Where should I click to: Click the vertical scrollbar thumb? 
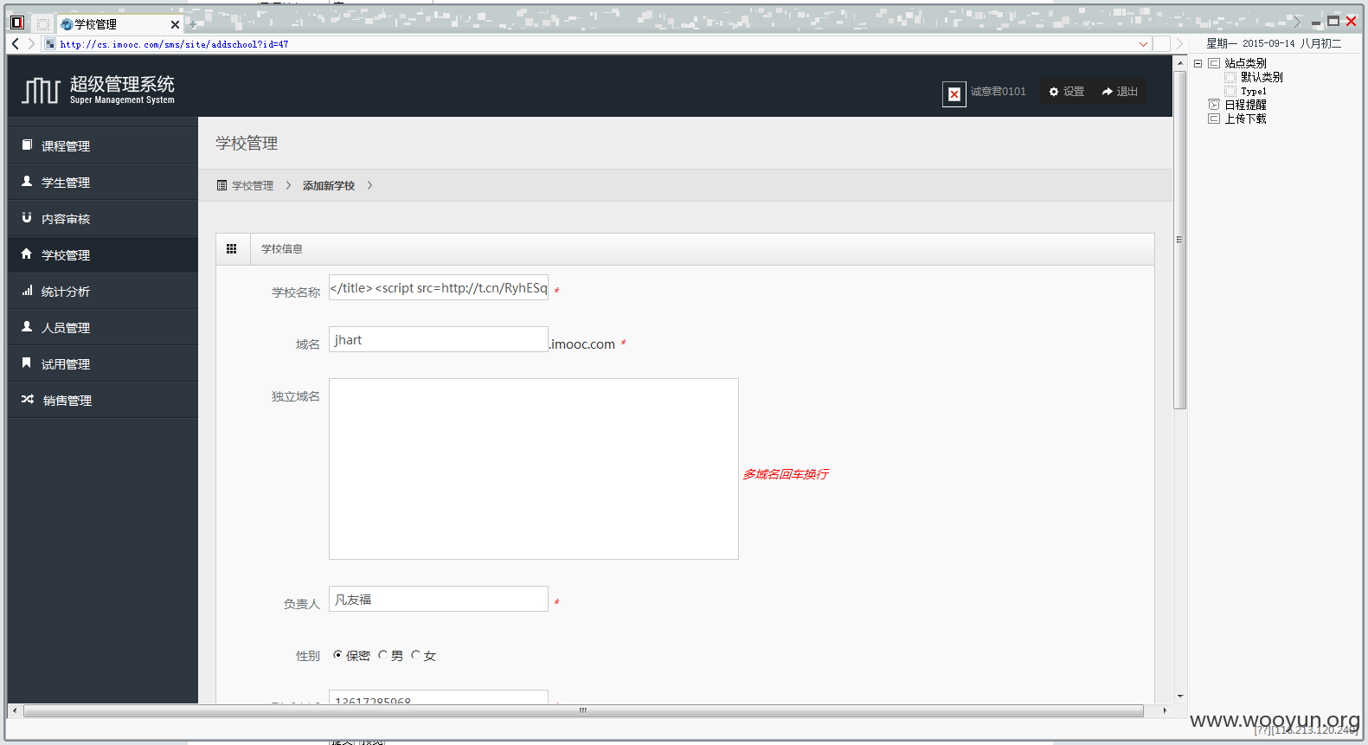1179,240
